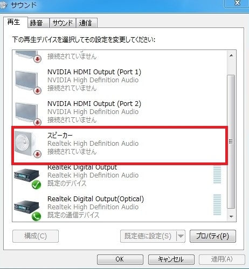The image size is (249, 269).
Task: Click the キャンセル button
Action: (x=171, y=259)
